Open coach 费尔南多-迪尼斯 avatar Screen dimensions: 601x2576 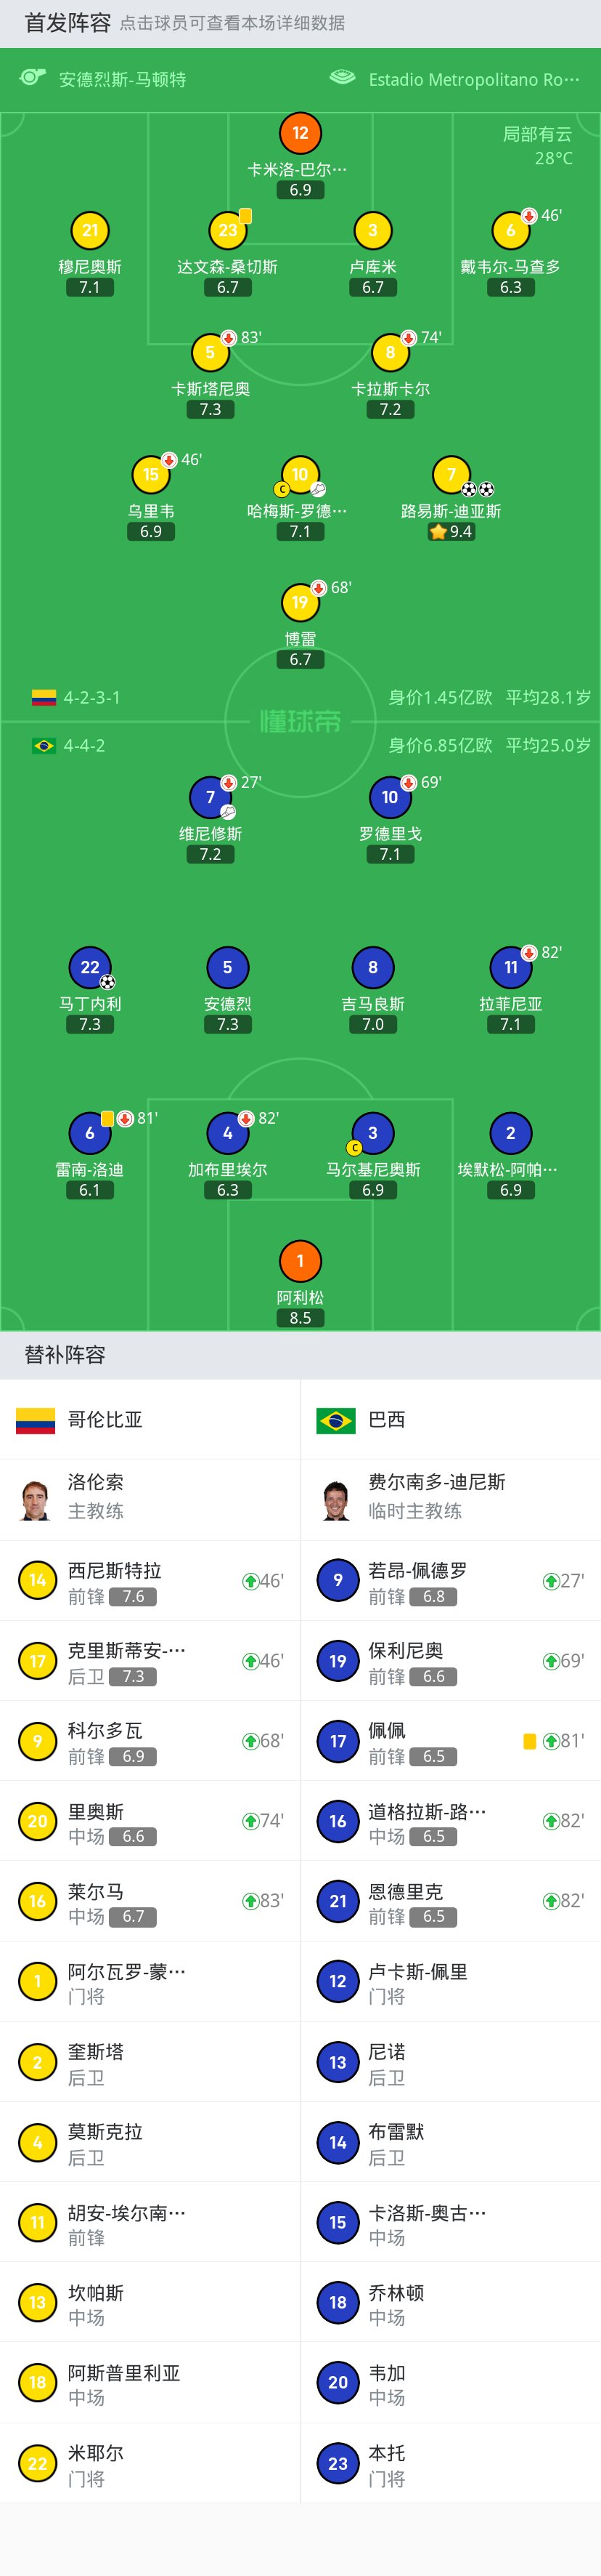337,1499
